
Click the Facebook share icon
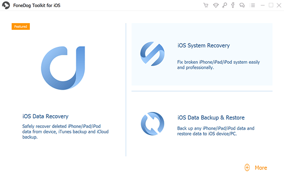[233, 5]
